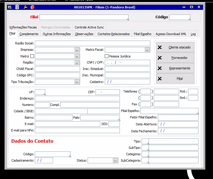The image size is (213, 179).
Task: Toggle the Filial button on right panel
Action: coord(175,79)
